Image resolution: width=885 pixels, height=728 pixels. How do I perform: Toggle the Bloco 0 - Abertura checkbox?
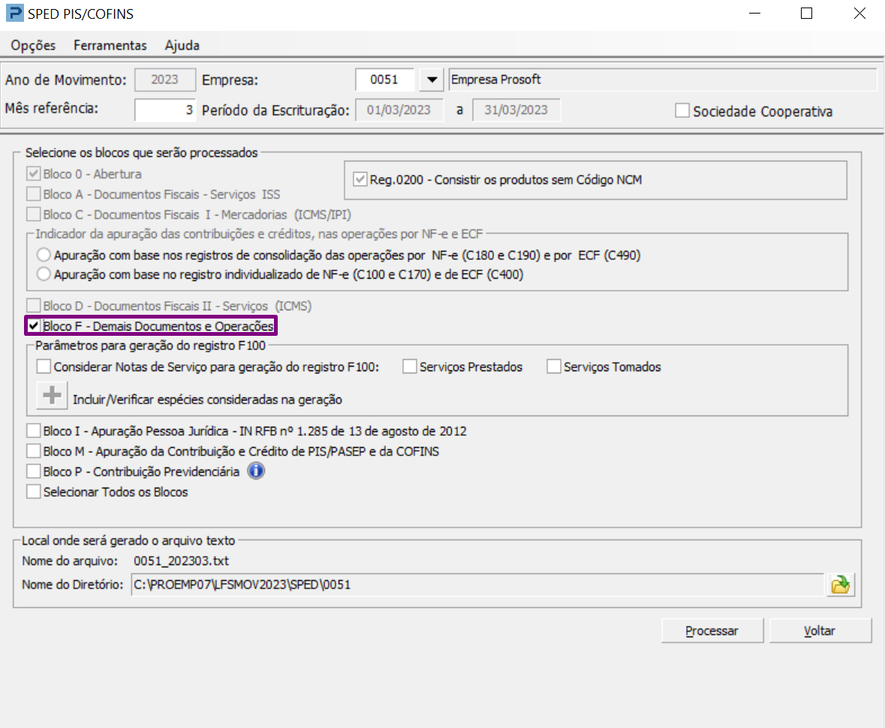[x=33, y=174]
